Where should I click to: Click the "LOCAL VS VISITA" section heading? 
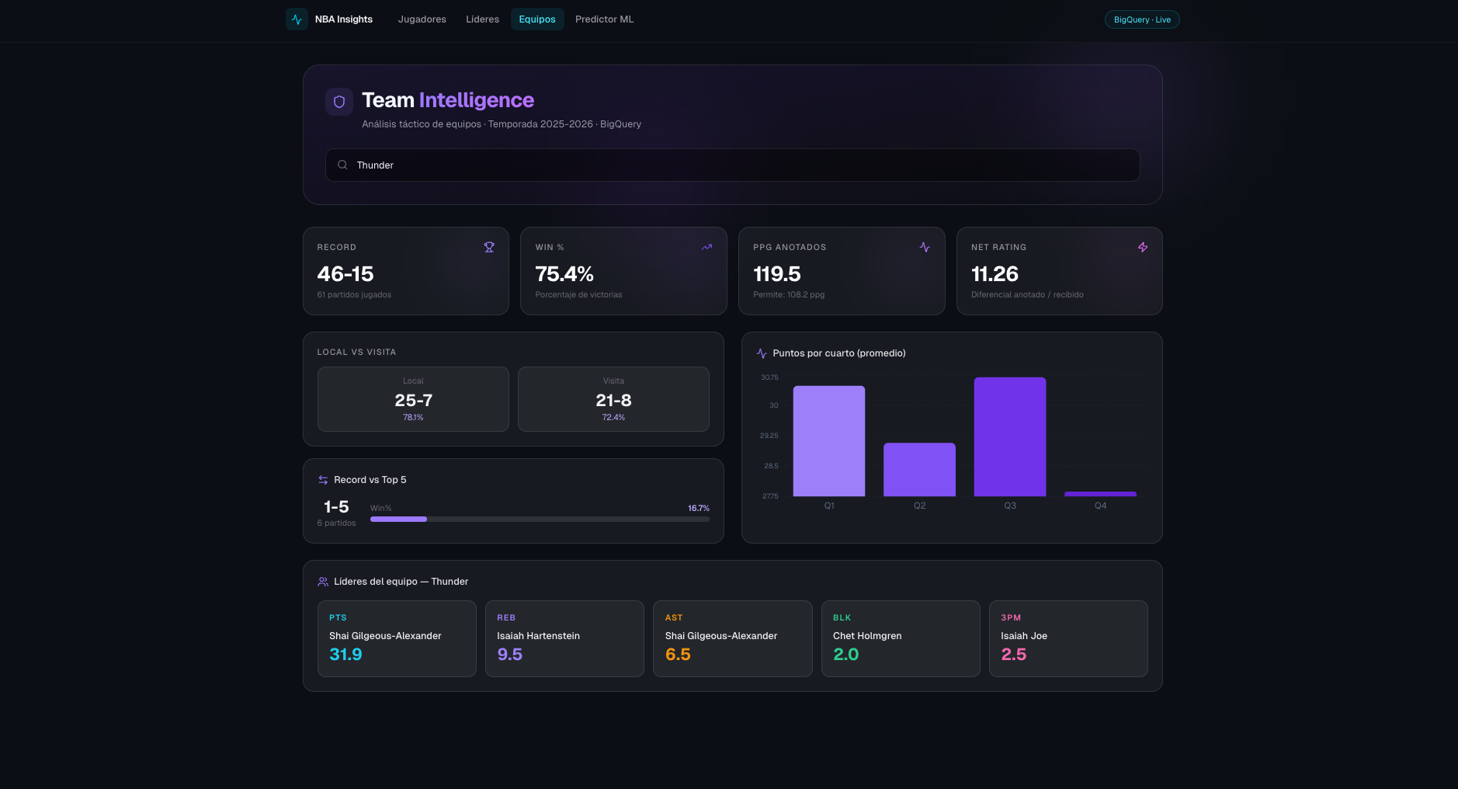tap(356, 353)
